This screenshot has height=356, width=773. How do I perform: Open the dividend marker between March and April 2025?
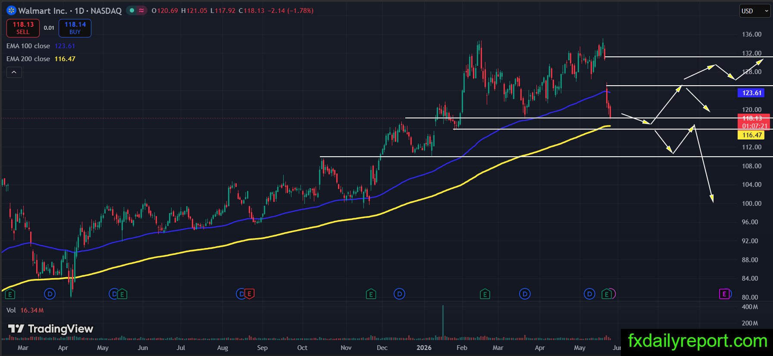pos(50,294)
